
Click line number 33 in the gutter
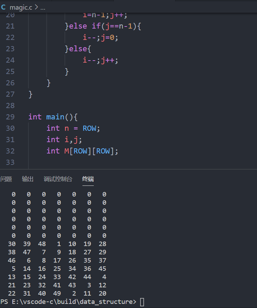(10, 162)
